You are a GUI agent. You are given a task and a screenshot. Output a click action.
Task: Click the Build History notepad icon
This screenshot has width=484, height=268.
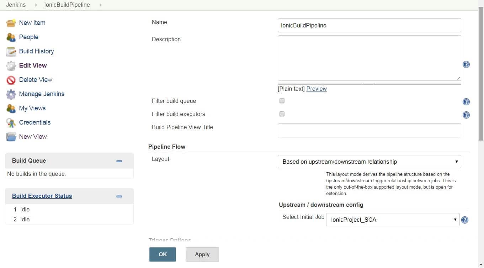click(11, 52)
